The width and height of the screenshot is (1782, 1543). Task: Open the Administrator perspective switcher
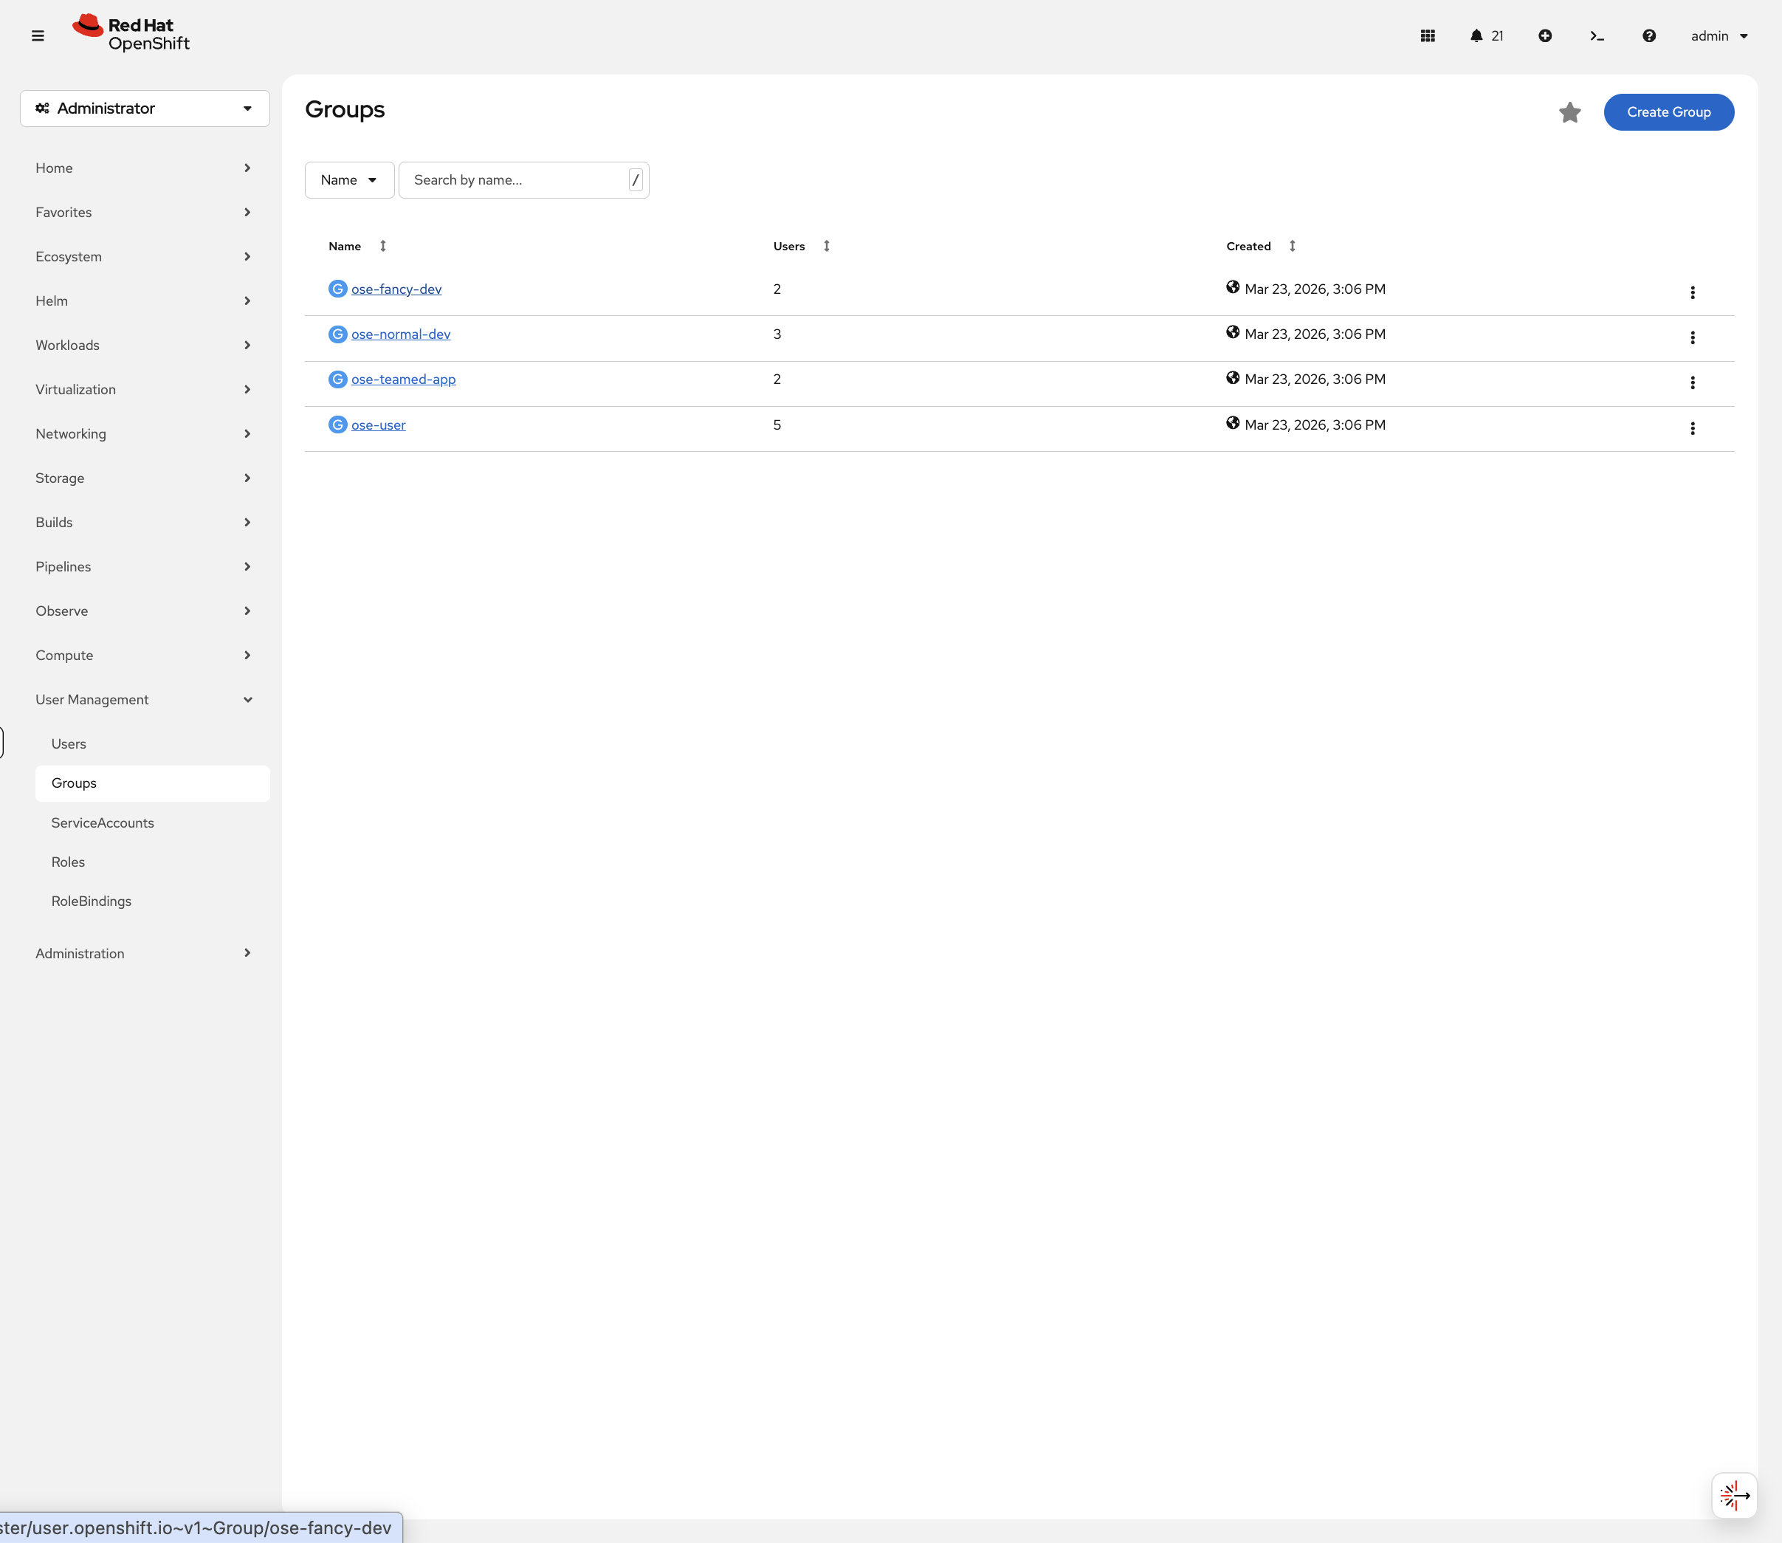[144, 109]
